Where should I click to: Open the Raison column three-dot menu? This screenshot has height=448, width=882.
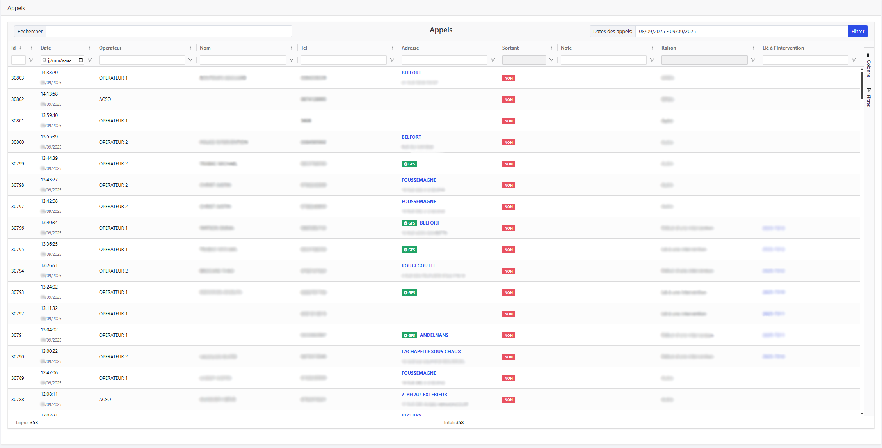[x=753, y=48]
